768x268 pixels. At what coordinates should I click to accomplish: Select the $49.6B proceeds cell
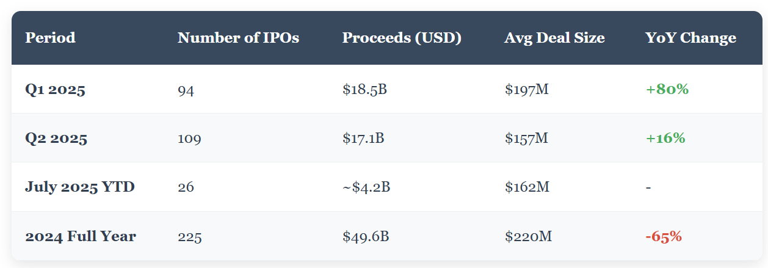pos(366,236)
